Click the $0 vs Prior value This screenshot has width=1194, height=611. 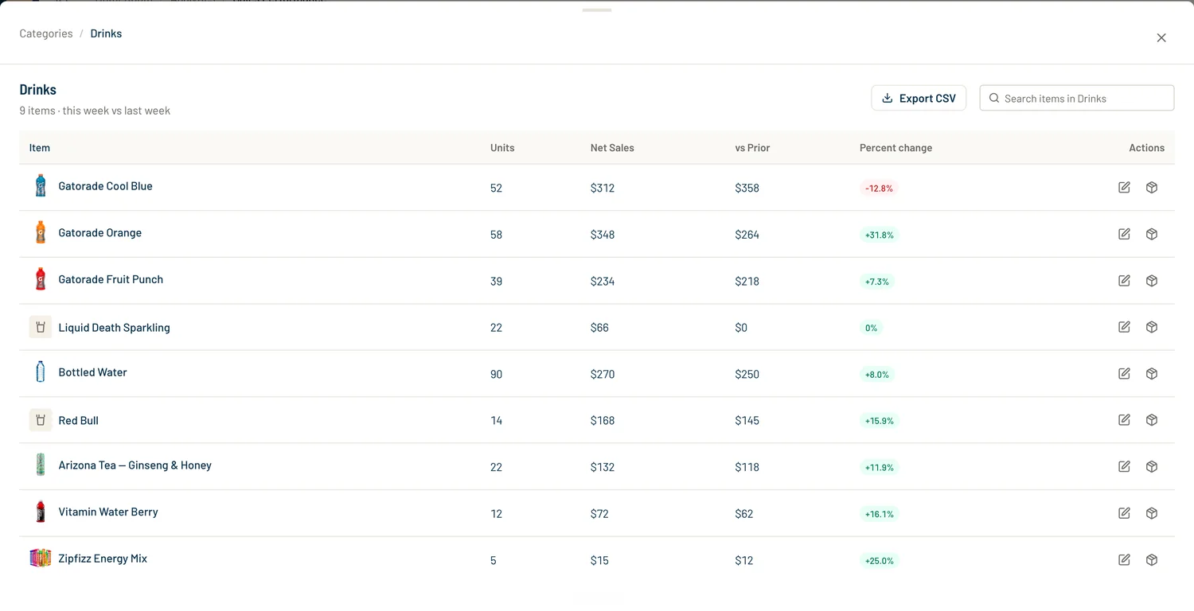[741, 328]
